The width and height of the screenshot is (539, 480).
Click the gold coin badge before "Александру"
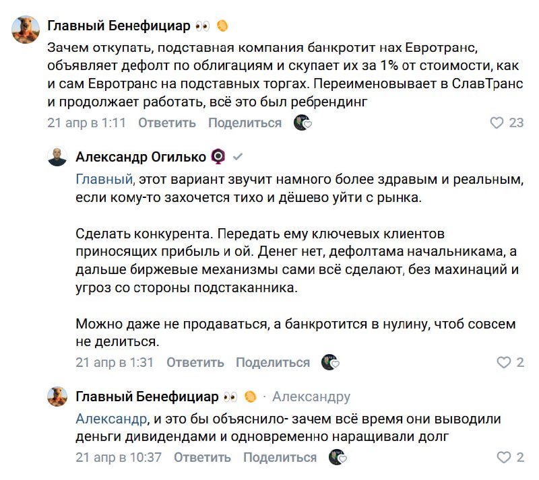[x=251, y=397]
